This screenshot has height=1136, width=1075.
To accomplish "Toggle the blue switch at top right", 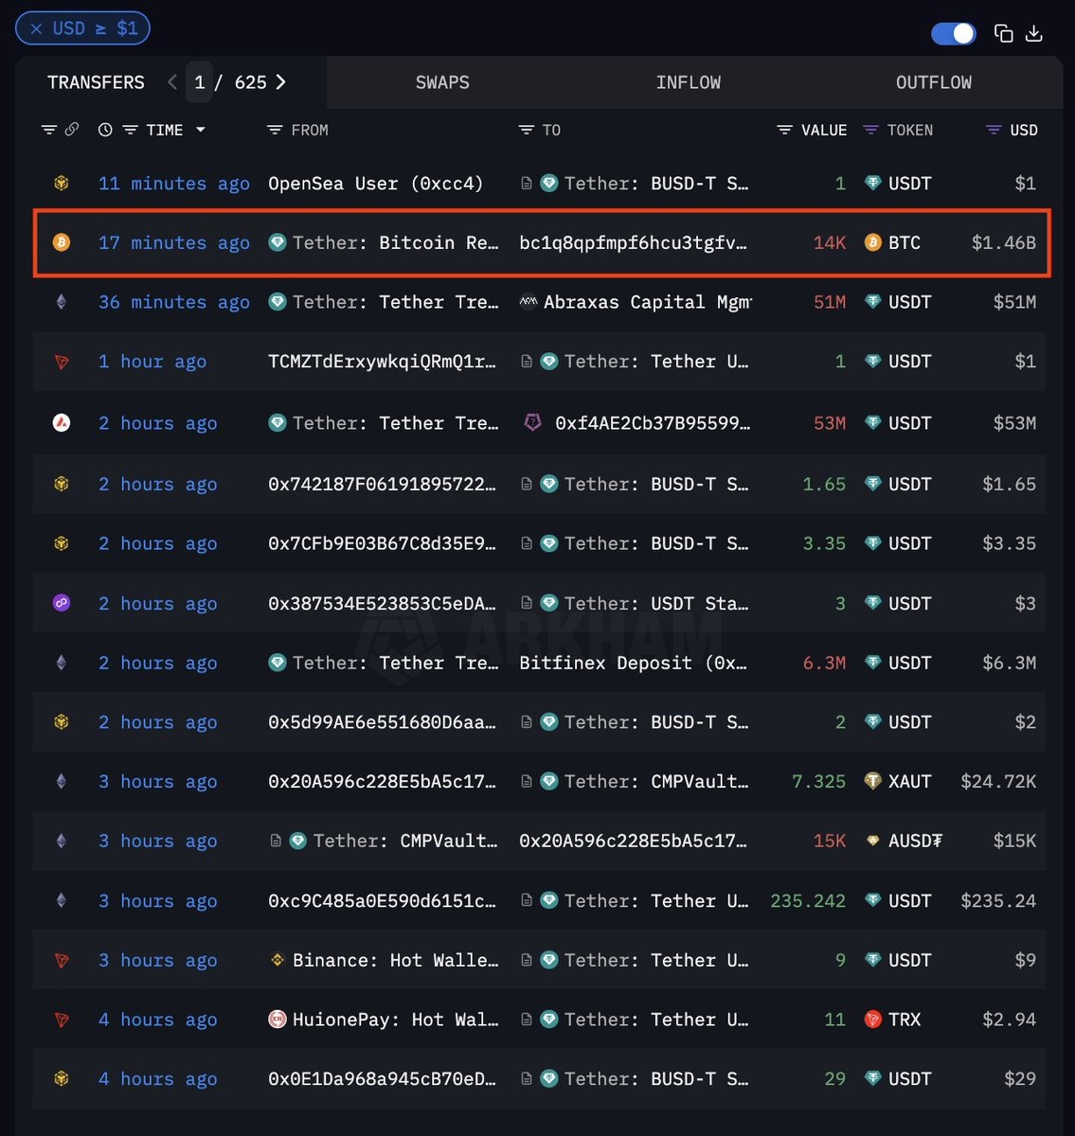I will tap(953, 33).
